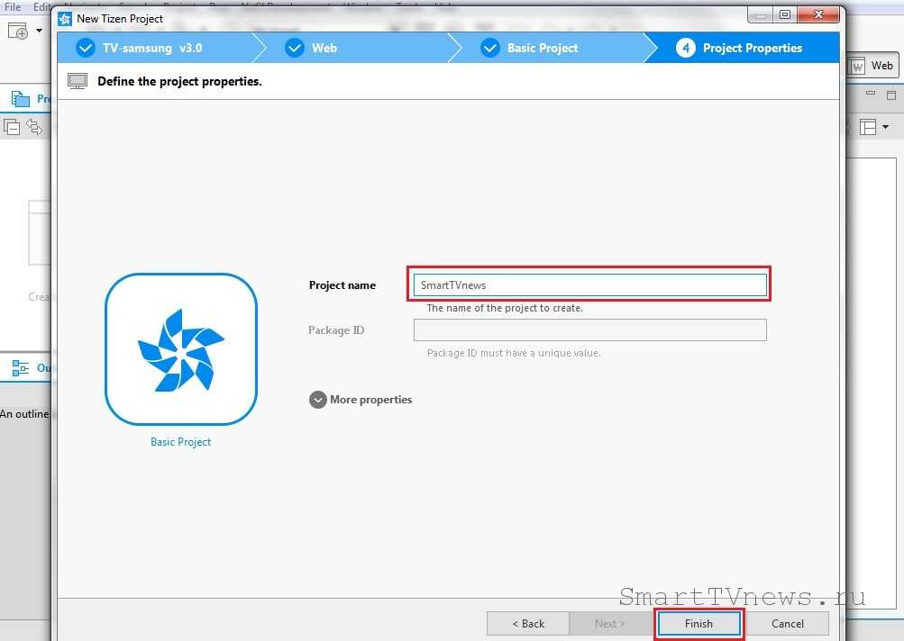Minimize the right-side panel view
Viewport: 904px width, 641px height.
click(871, 95)
